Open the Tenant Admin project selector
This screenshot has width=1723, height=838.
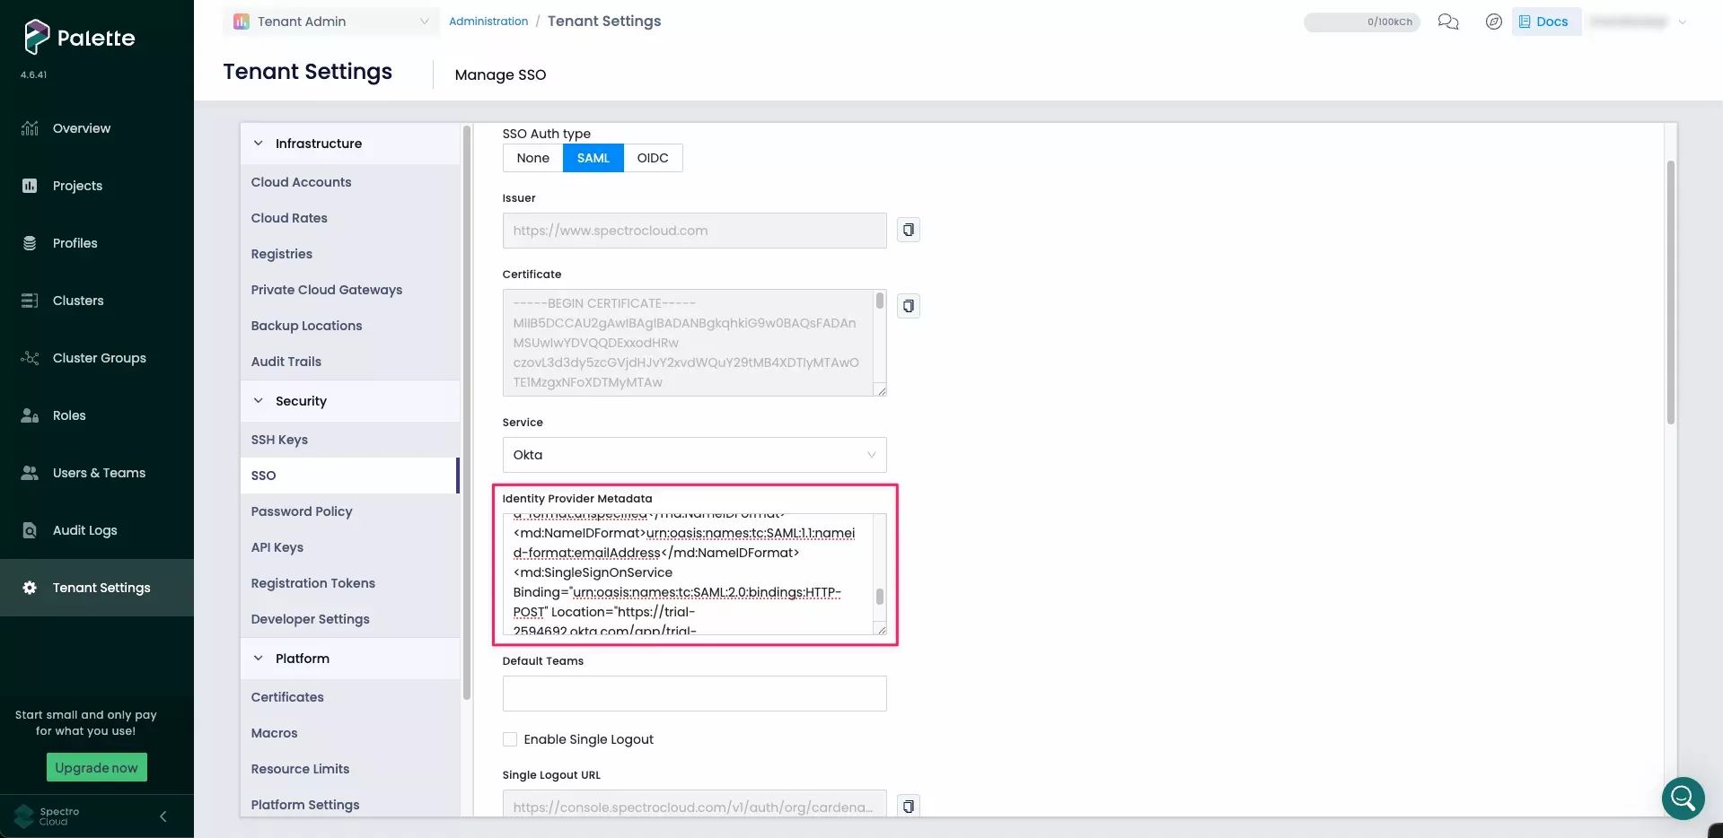[330, 22]
